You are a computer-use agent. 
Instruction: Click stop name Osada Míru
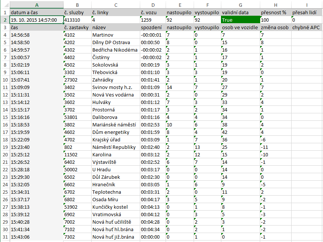pos(116,199)
